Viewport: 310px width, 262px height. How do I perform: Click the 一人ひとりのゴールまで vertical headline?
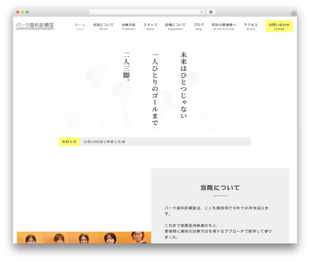(155, 89)
